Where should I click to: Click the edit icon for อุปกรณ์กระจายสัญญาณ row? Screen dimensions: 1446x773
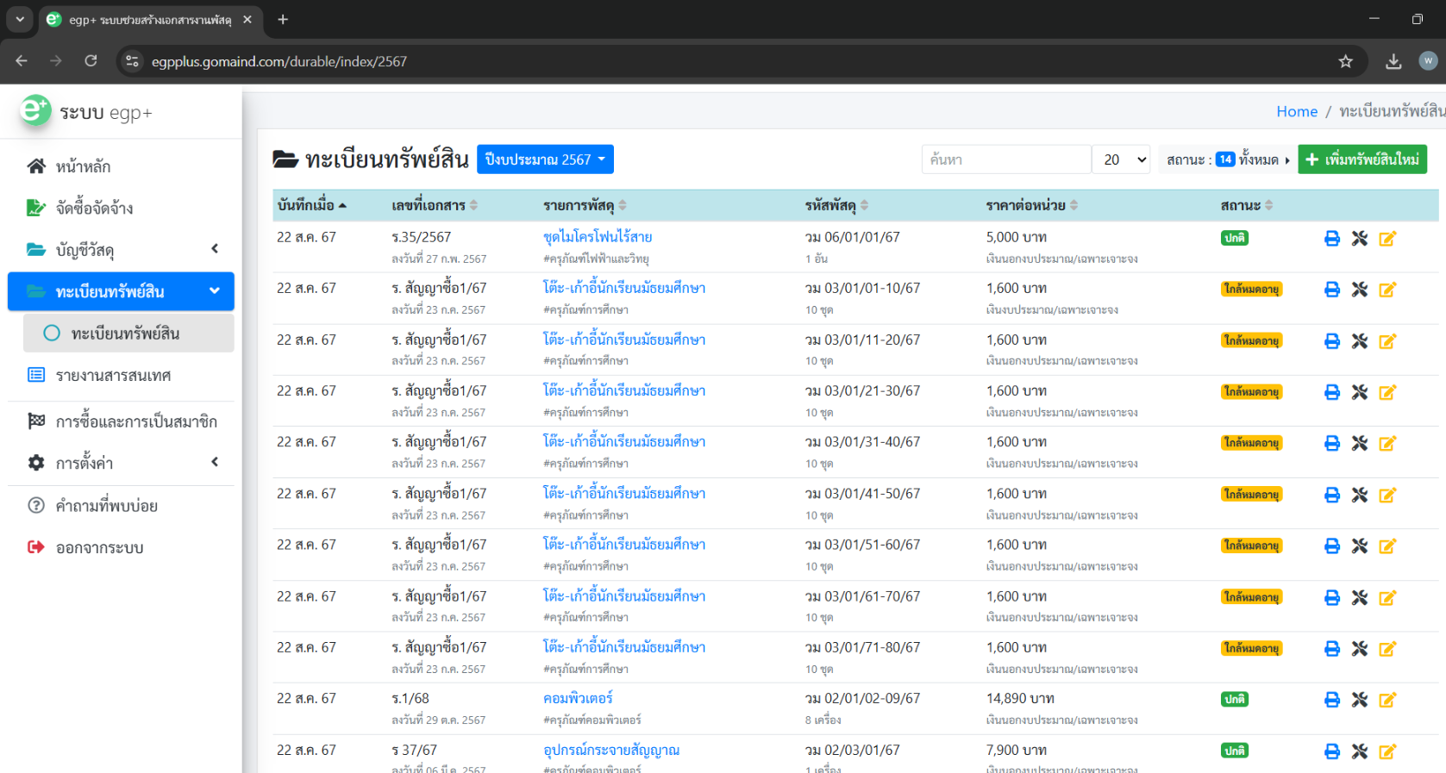1387,751
